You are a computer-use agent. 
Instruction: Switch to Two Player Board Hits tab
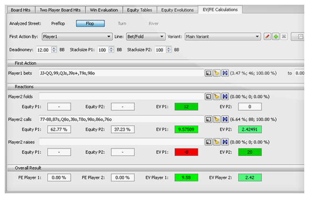(x=60, y=10)
